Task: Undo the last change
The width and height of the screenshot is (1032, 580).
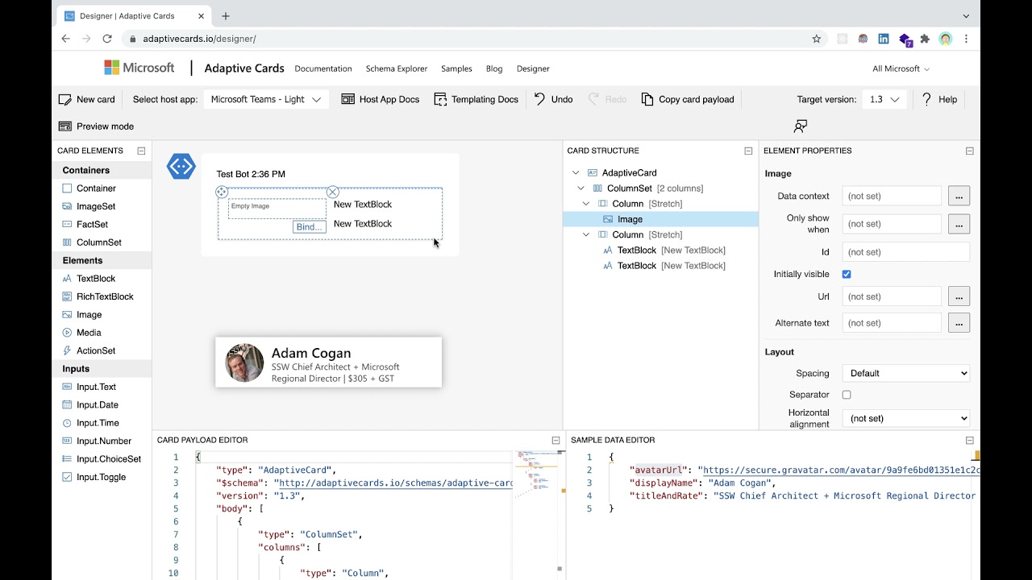Action: (553, 100)
